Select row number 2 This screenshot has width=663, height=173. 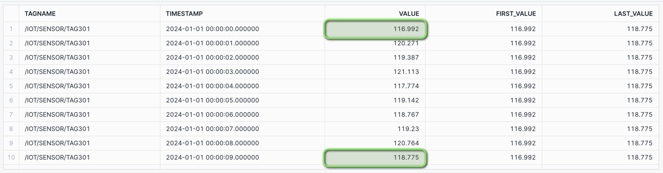tap(11, 43)
